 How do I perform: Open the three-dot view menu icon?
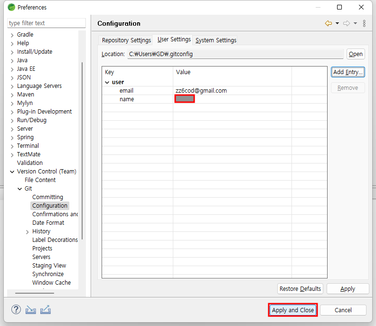[364, 23]
